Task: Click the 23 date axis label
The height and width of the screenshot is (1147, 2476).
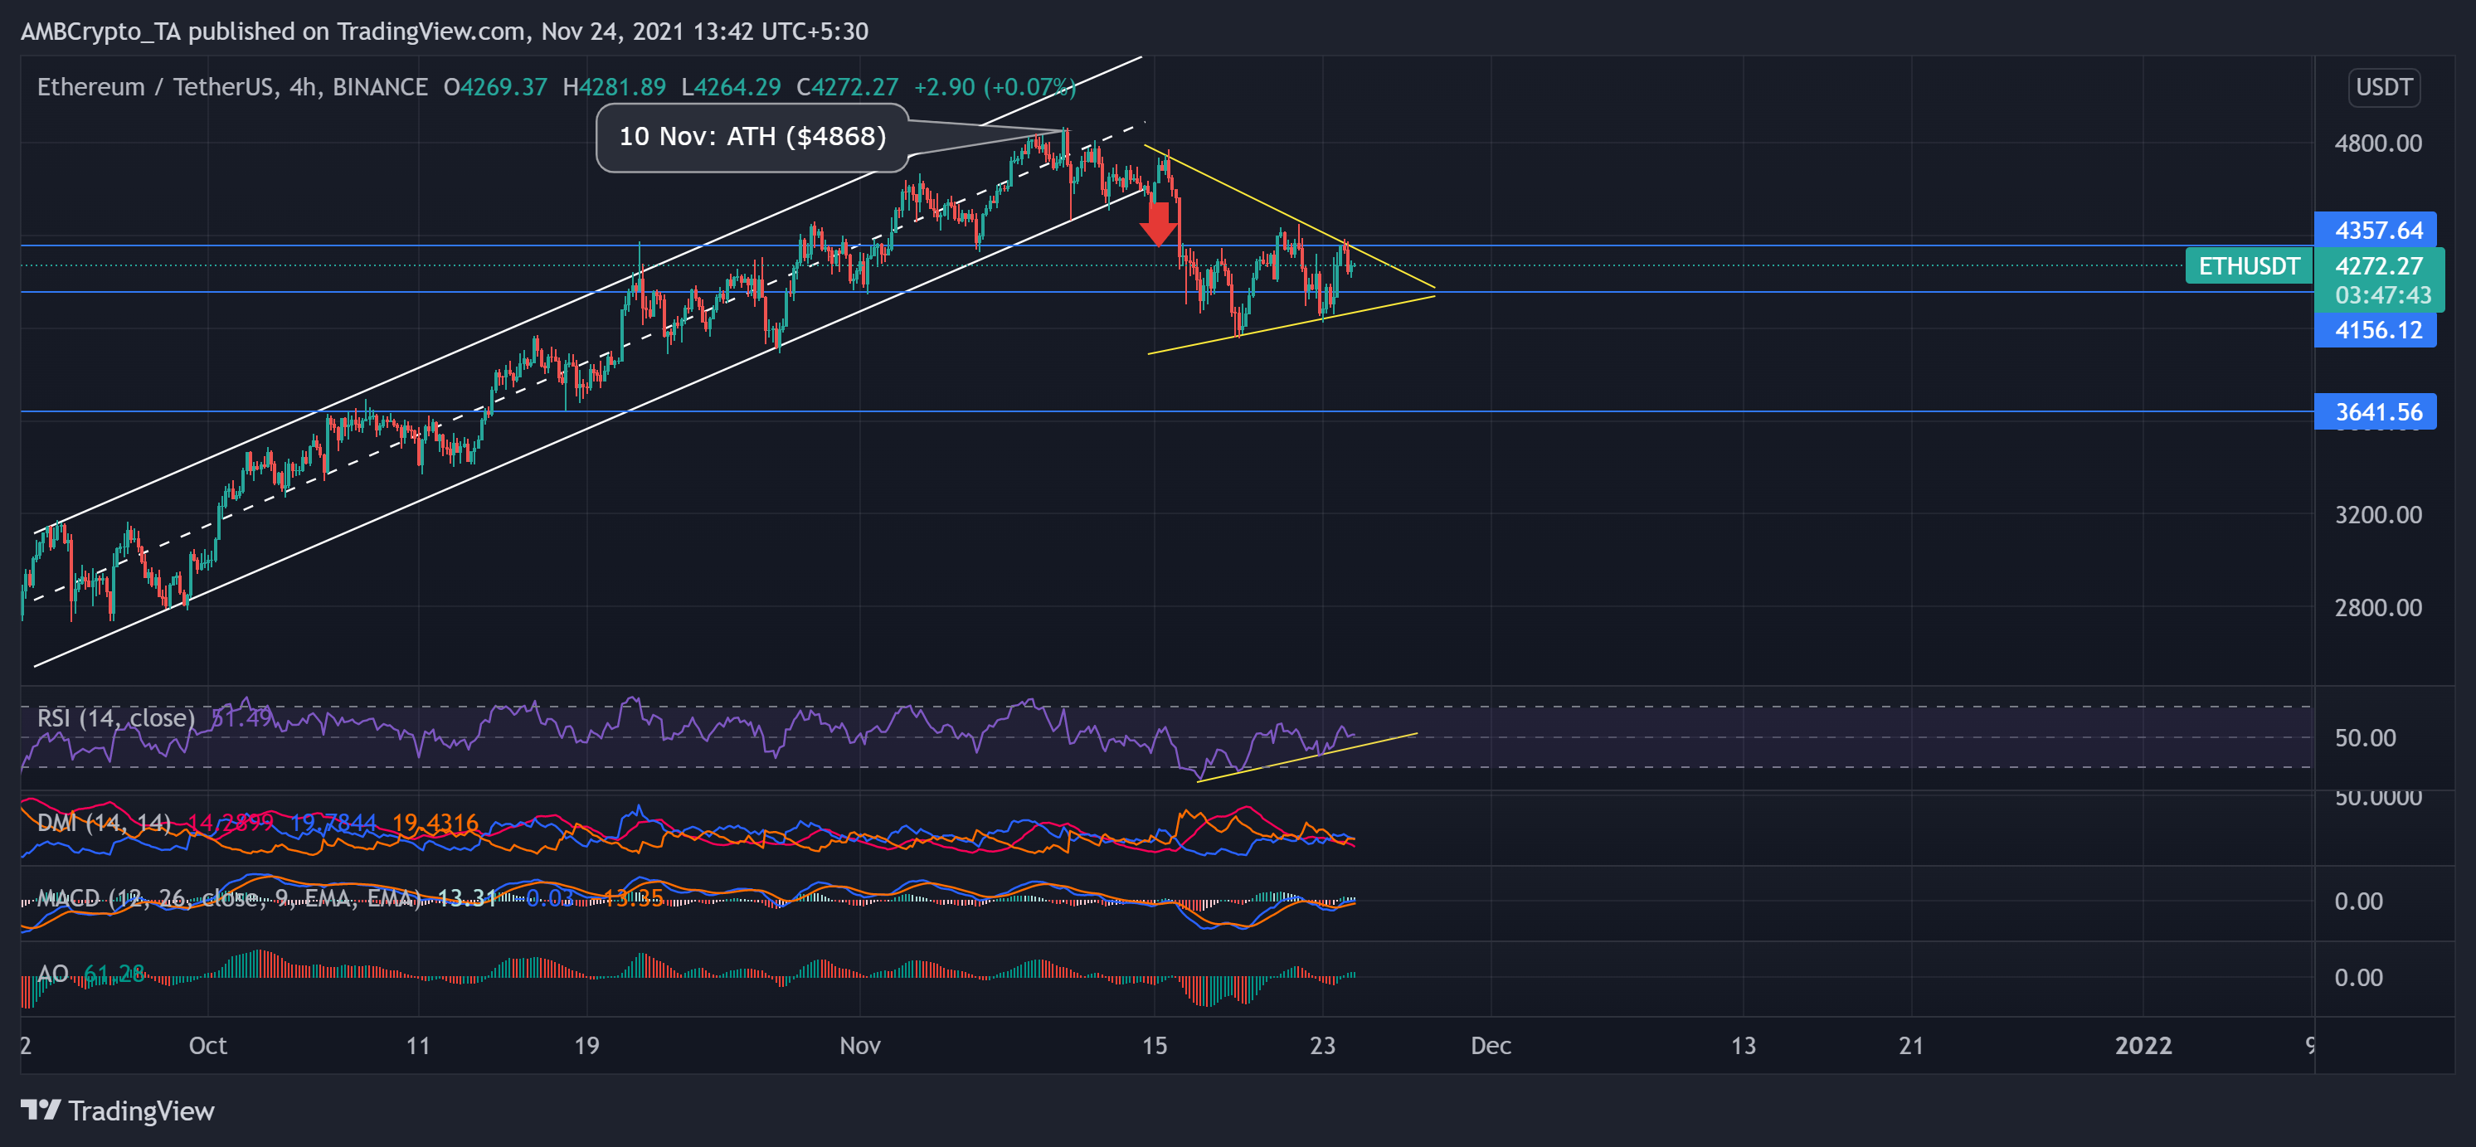Action: (1322, 1045)
